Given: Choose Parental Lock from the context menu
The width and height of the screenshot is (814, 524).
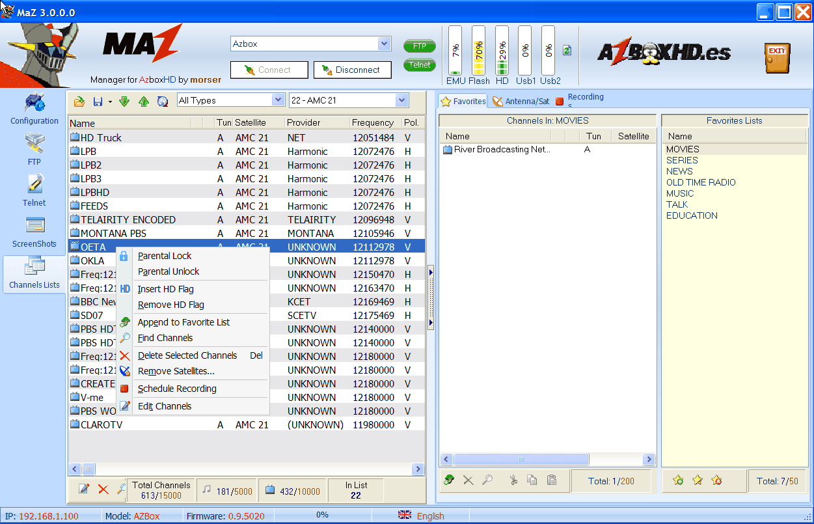Looking at the screenshot, I should tap(193, 256).
